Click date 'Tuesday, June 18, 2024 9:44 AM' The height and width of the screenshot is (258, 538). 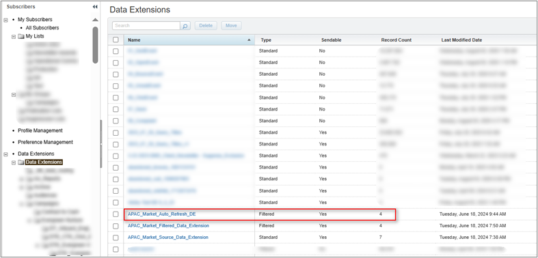pyautogui.click(x=473, y=214)
